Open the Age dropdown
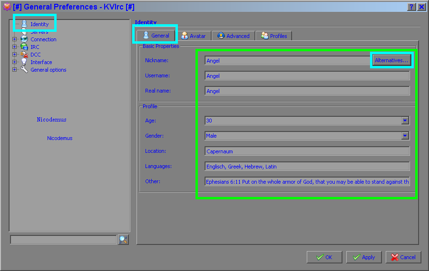Screen dimensions: 429x271 (405, 121)
